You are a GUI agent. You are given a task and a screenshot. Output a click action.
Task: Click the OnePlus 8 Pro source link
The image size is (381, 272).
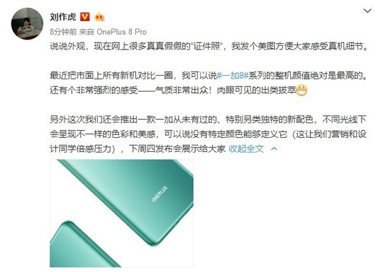pos(121,32)
